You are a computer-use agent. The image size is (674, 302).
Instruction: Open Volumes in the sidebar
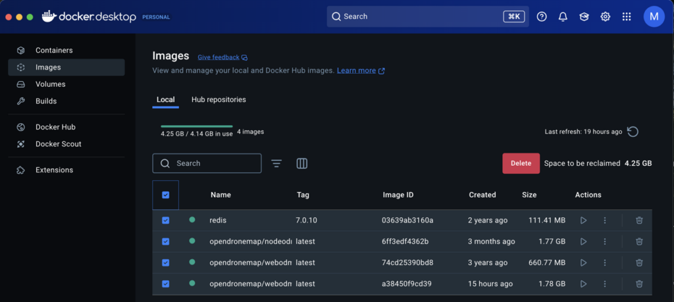66,84
